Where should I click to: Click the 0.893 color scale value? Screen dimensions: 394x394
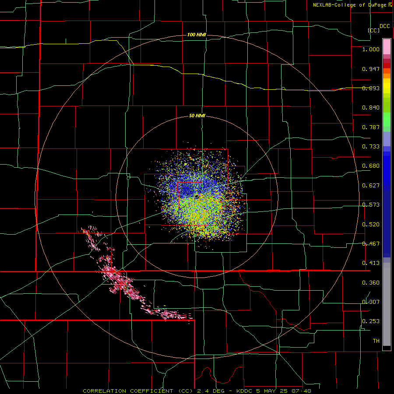[x=371, y=88]
